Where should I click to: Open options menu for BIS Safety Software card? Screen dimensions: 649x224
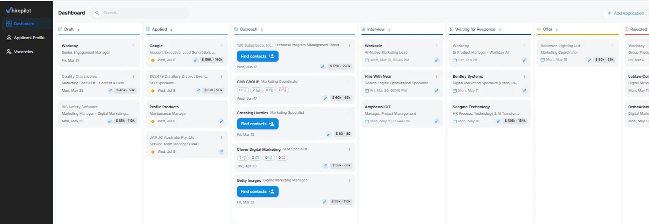(x=133, y=107)
